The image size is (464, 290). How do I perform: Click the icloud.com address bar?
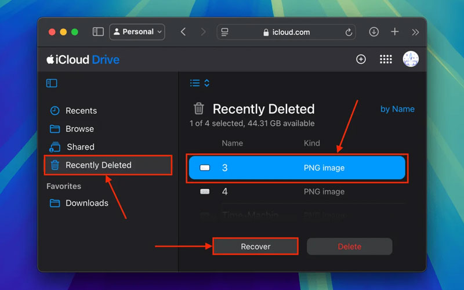click(x=287, y=32)
